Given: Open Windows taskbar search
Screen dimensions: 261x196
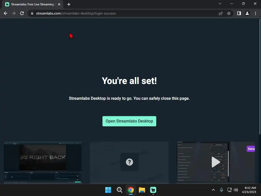Looking at the screenshot, I should click(119, 190).
